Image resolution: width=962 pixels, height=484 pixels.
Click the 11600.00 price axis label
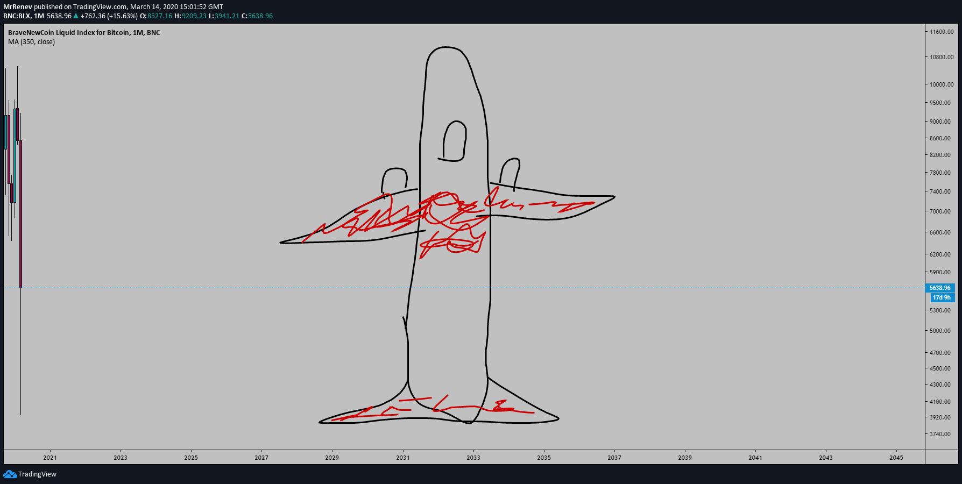(942, 32)
